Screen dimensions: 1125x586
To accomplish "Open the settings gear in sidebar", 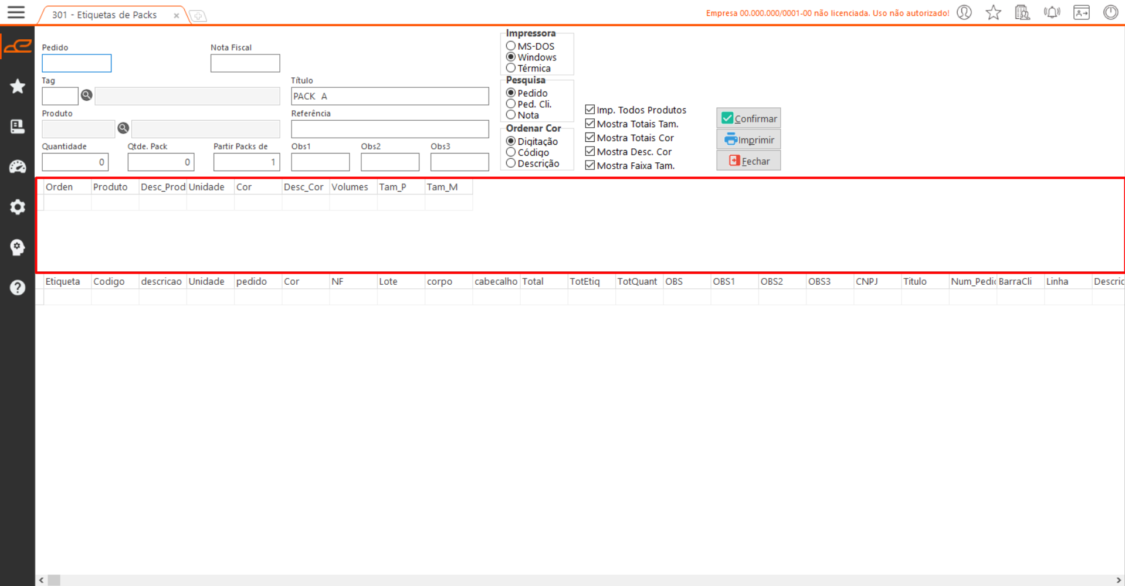I will point(18,207).
